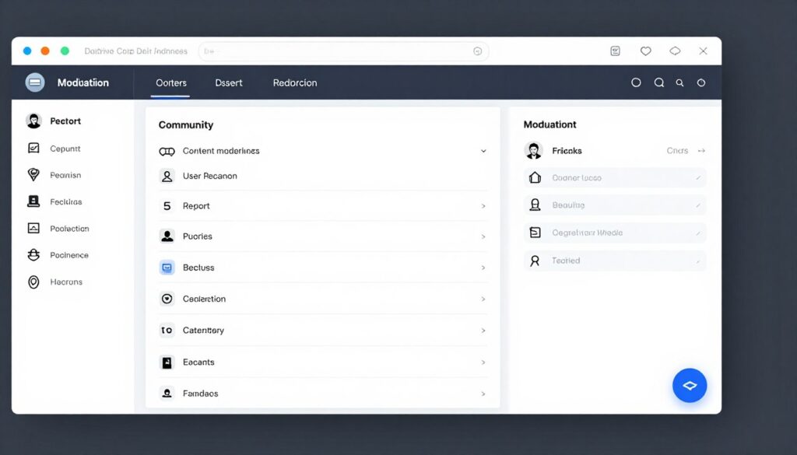Click the Hacrons location pin icon
Screen dimensions: 797x455
tap(33, 282)
